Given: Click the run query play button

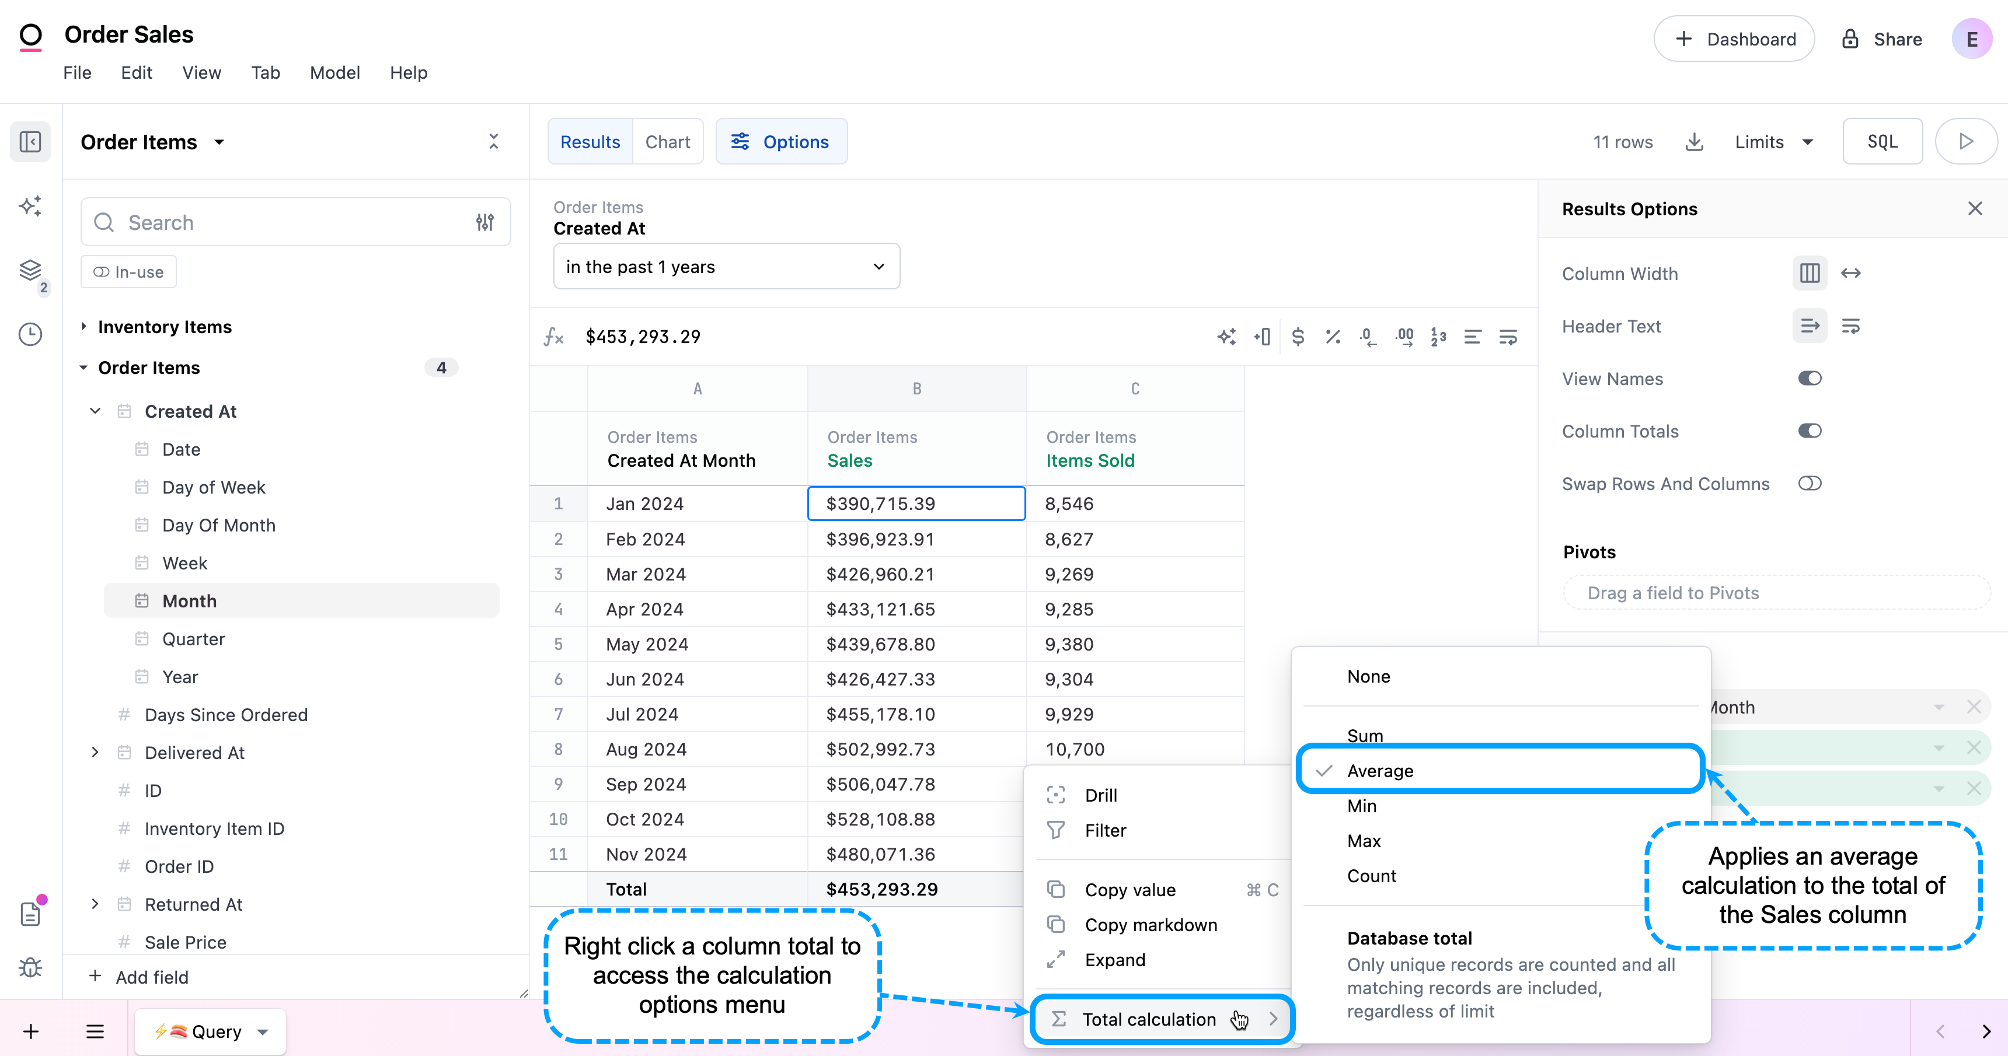Looking at the screenshot, I should click(x=1965, y=142).
